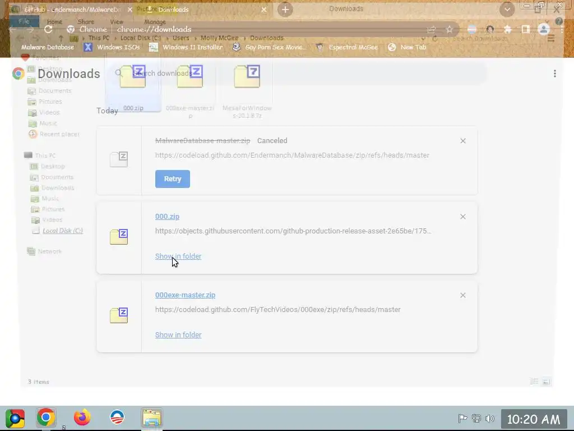Click the share page icon in address bar
Image resolution: width=574 pixels, height=431 pixels.
click(432, 29)
